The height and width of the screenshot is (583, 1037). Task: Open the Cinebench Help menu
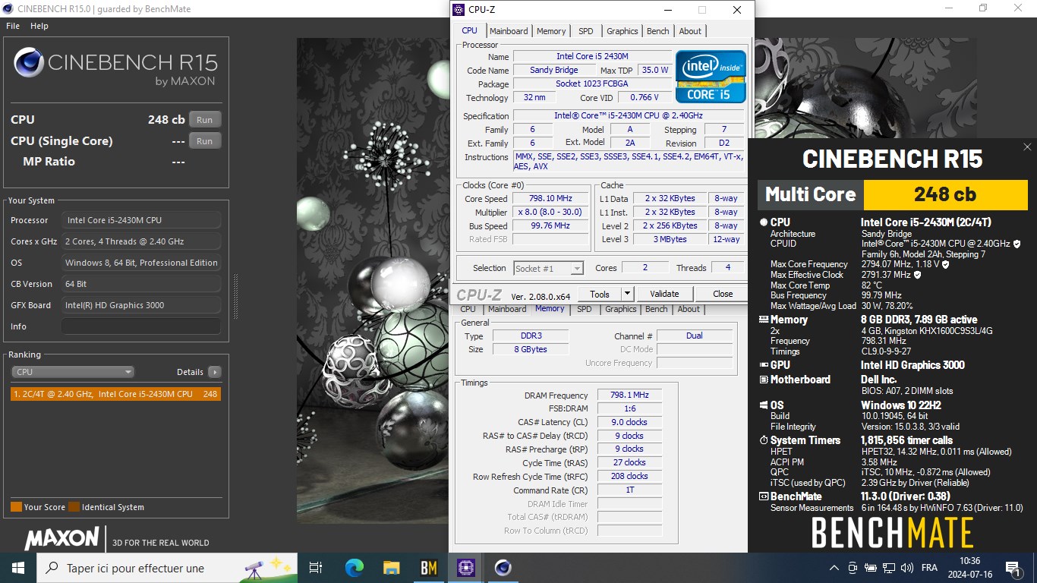tap(39, 26)
